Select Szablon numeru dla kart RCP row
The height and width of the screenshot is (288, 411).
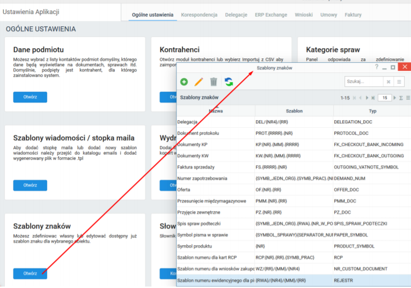point(294,257)
